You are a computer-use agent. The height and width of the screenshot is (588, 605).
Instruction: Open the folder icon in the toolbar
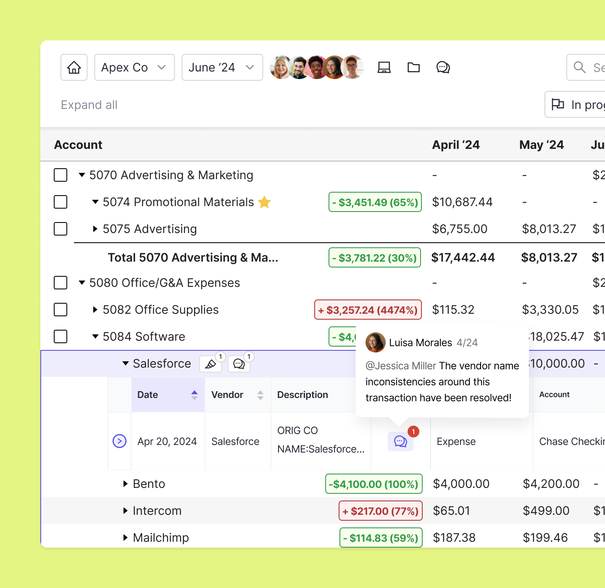click(x=413, y=67)
